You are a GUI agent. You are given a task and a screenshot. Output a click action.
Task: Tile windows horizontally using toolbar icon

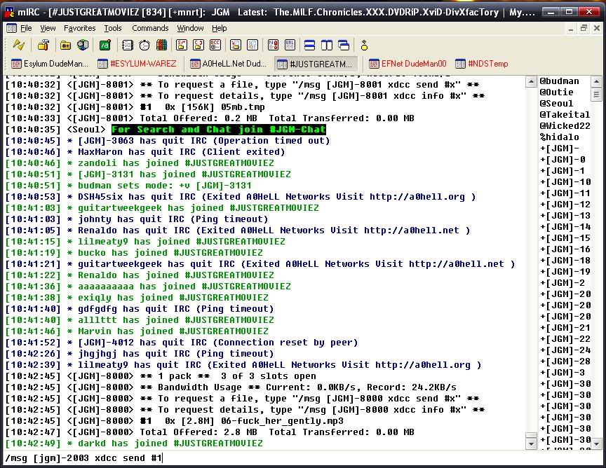click(x=309, y=46)
